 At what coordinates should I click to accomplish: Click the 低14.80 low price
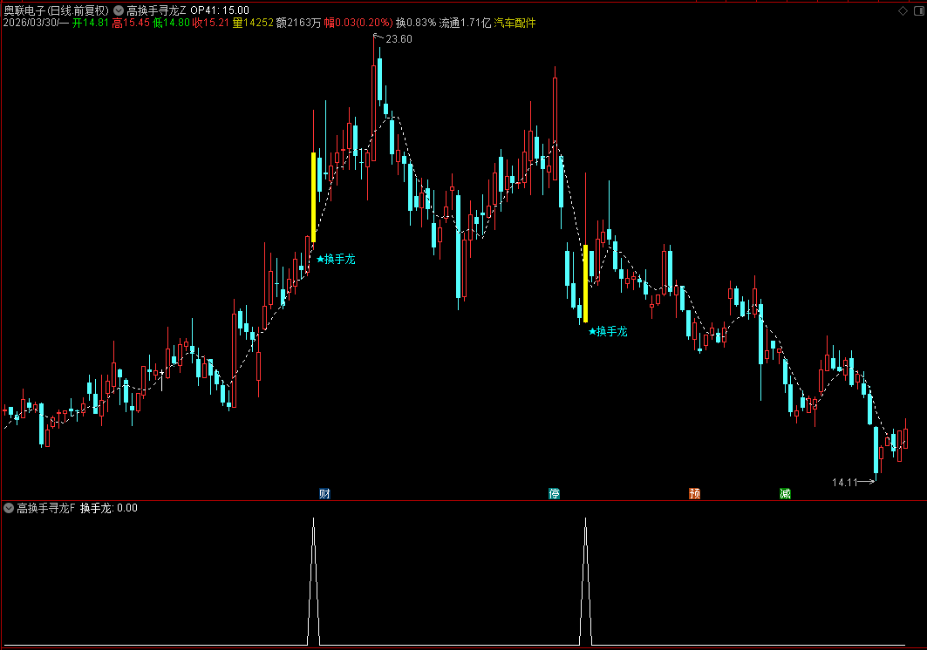[x=171, y=23]
